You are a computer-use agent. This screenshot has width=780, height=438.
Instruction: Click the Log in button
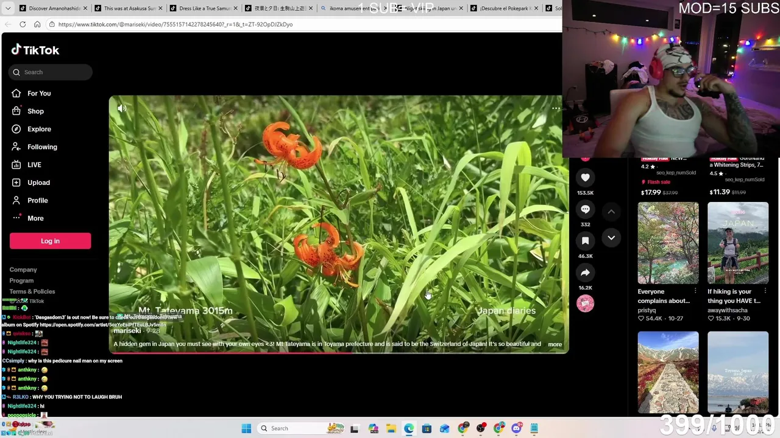pos(50,241)
